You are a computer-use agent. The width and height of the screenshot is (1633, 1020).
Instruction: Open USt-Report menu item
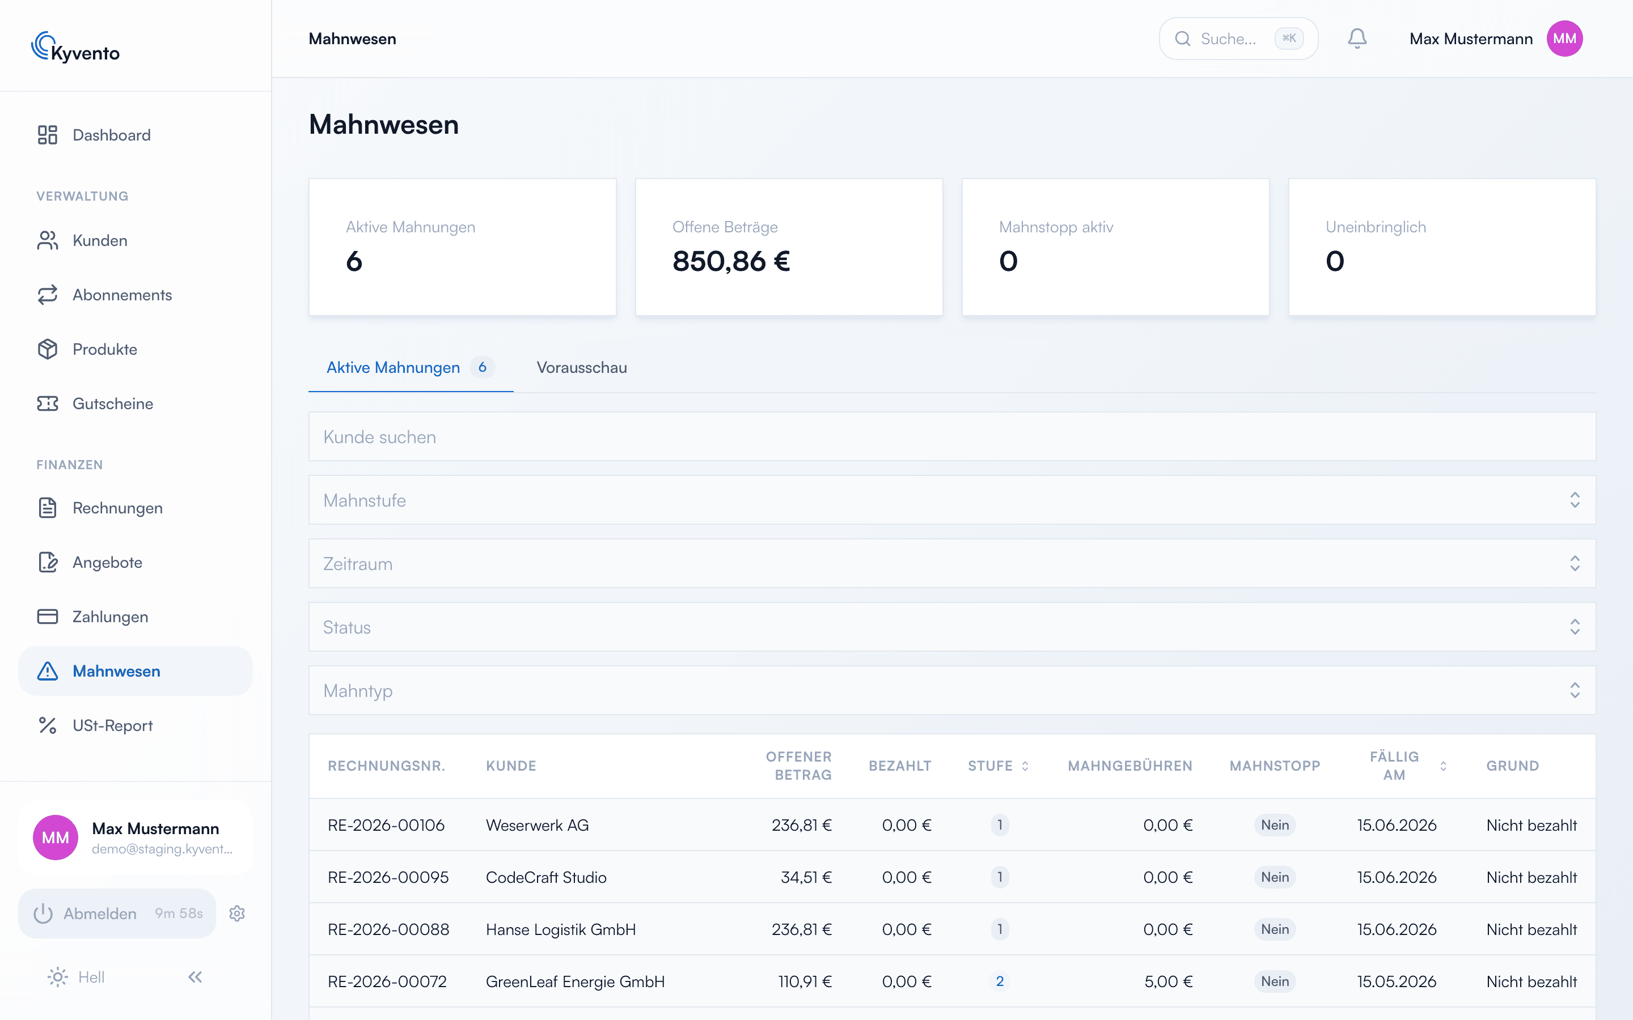(135, 725)
